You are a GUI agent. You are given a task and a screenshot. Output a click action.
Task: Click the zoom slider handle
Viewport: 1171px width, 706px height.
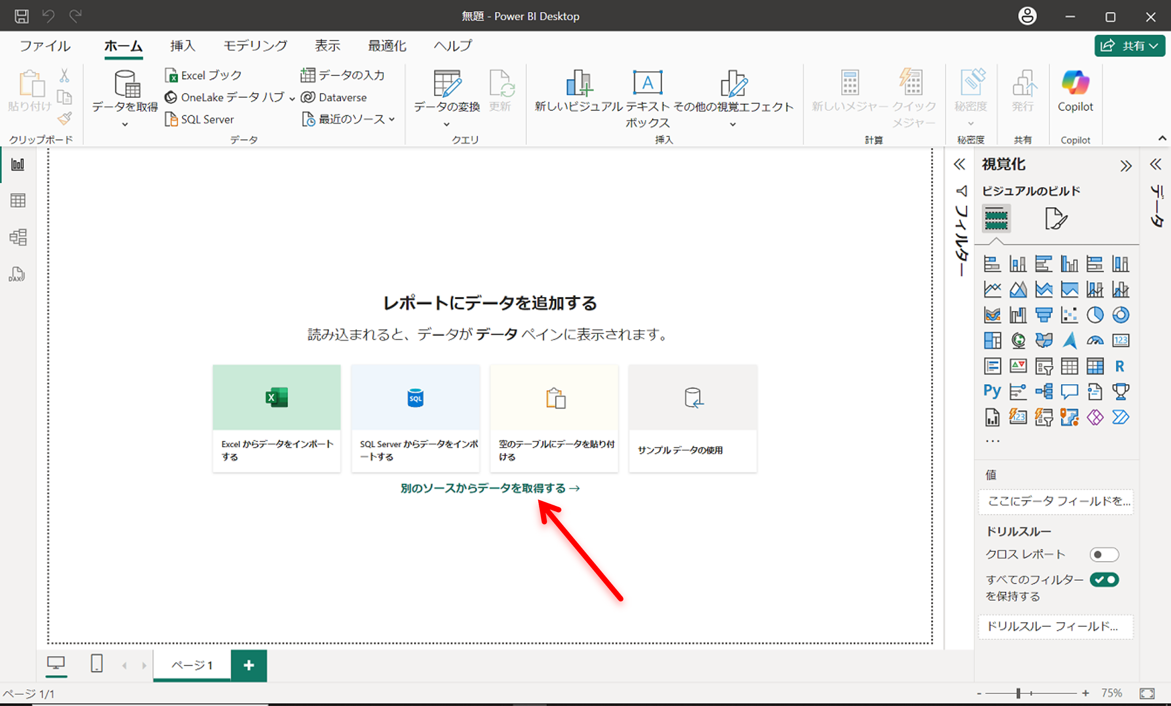click(1018, 694)
